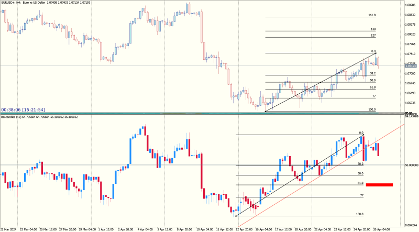Click the 29 Mar 04:00 time label

click(x=87, y=229)
